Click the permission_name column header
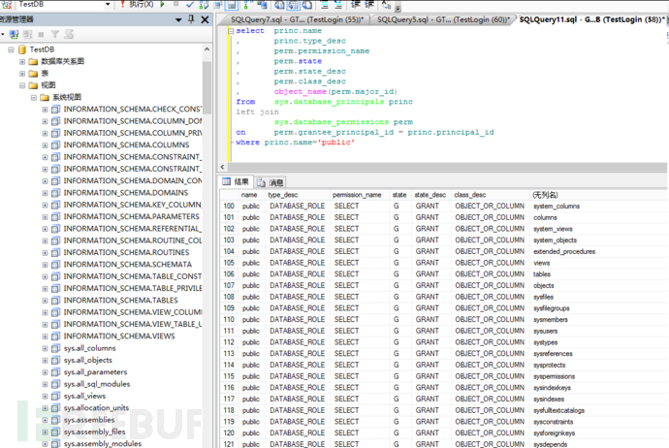The width and height of the screenshot is (669, 448). 357,195
